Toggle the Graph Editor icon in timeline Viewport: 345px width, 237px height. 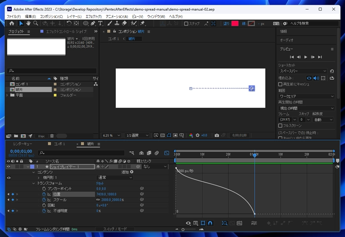click(167, 153)
